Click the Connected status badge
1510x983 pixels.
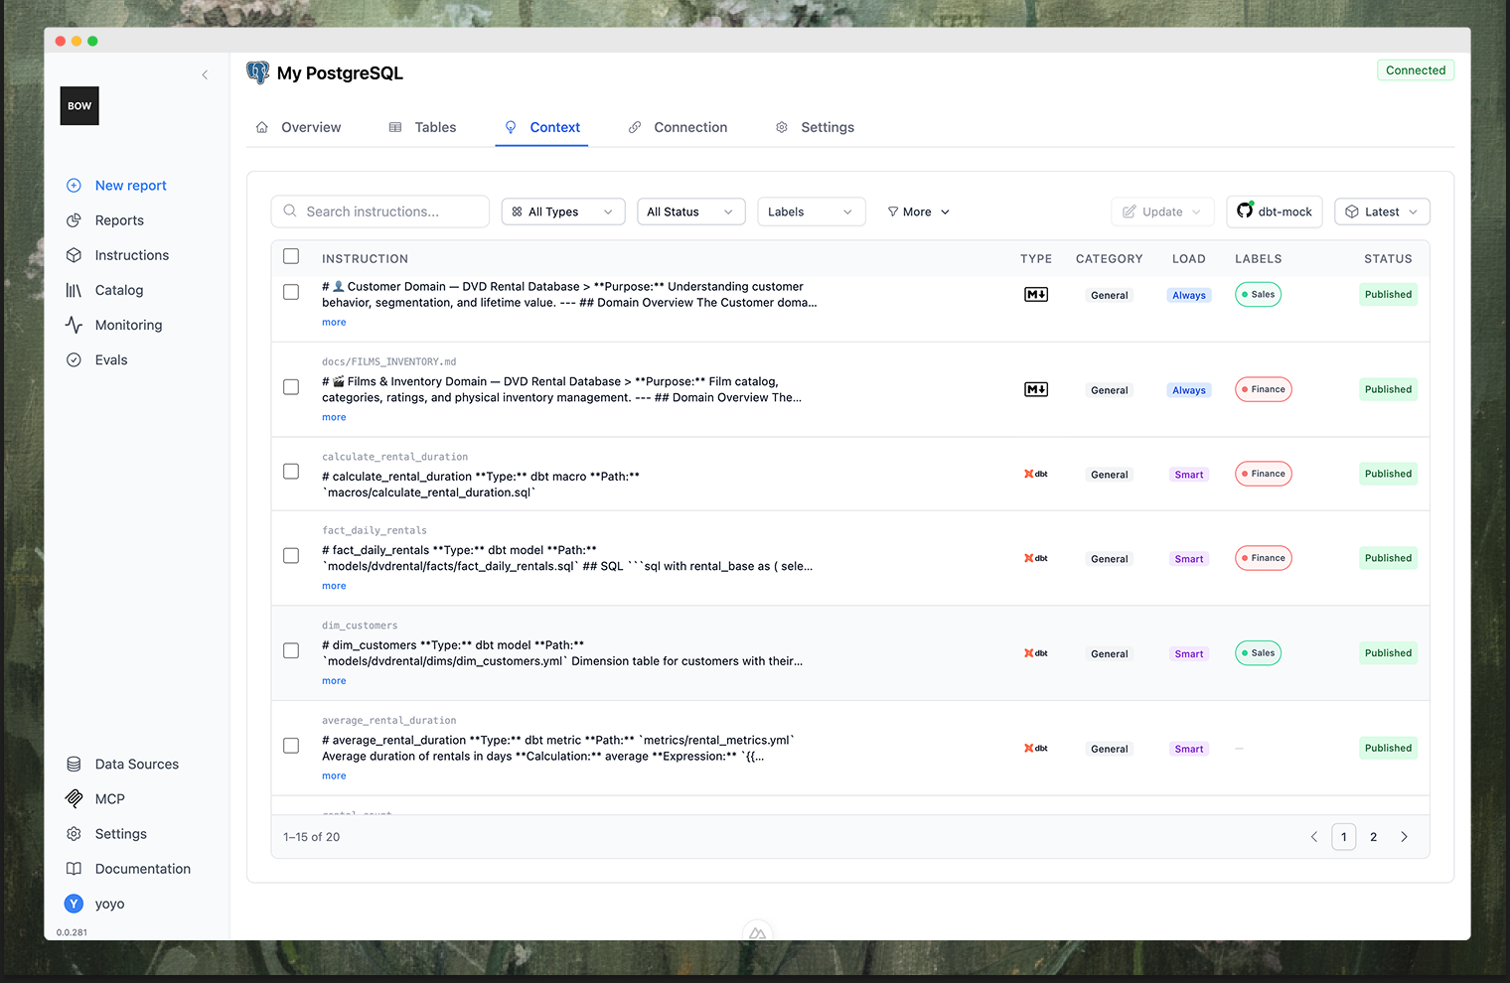pos(1416,70)
